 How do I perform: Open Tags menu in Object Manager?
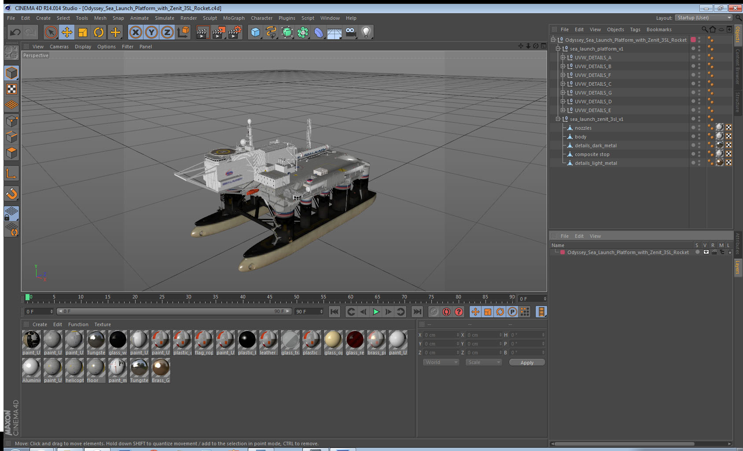pos(635,29)
